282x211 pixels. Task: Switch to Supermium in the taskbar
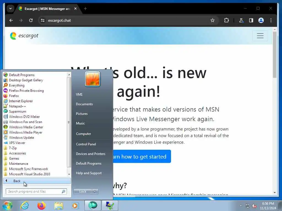tap(93, 206)
